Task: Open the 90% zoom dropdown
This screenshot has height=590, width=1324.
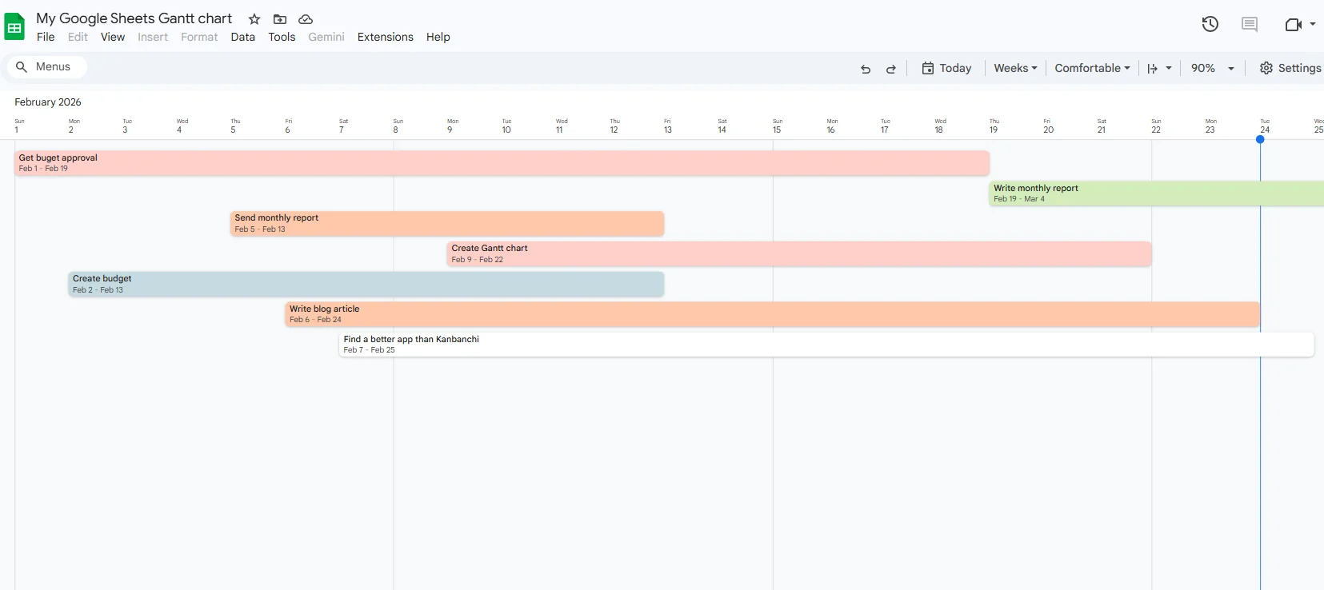Action: pos(1213,68)
